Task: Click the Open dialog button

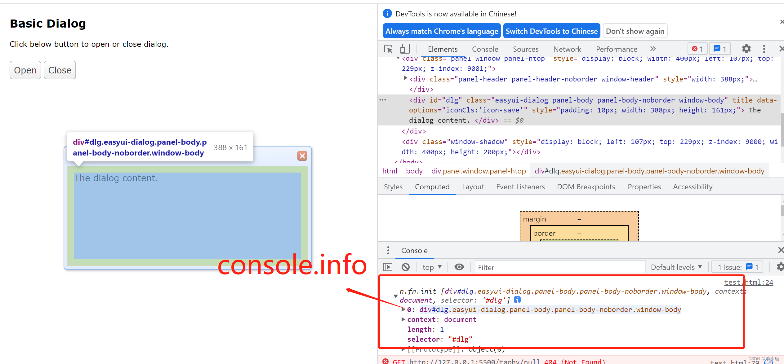Action: click(25, 70)
